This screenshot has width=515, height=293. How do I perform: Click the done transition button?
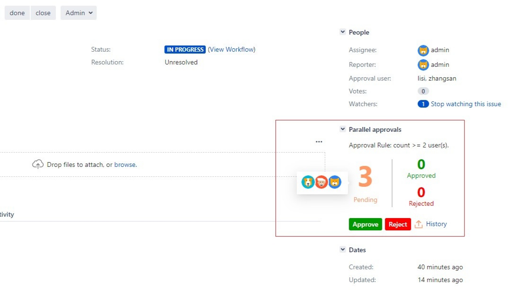(17, 13)
